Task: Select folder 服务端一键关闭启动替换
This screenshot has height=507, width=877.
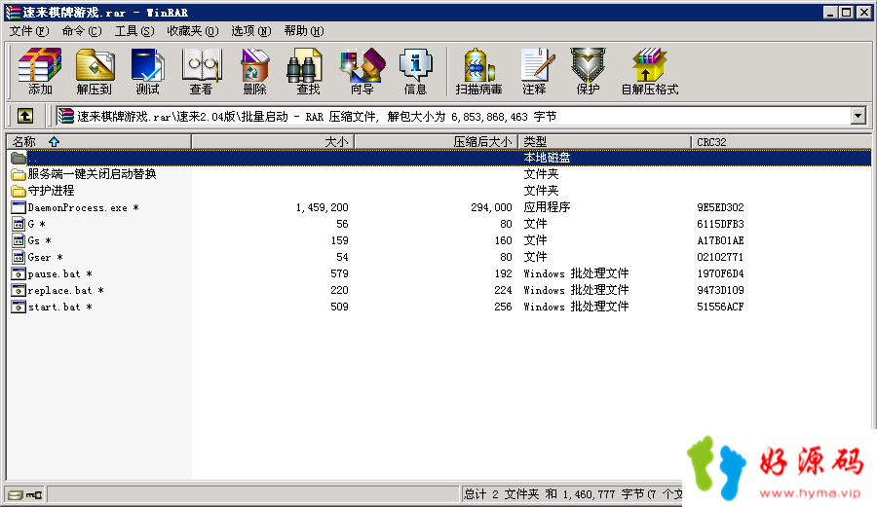Action: (x=84, y=174)
